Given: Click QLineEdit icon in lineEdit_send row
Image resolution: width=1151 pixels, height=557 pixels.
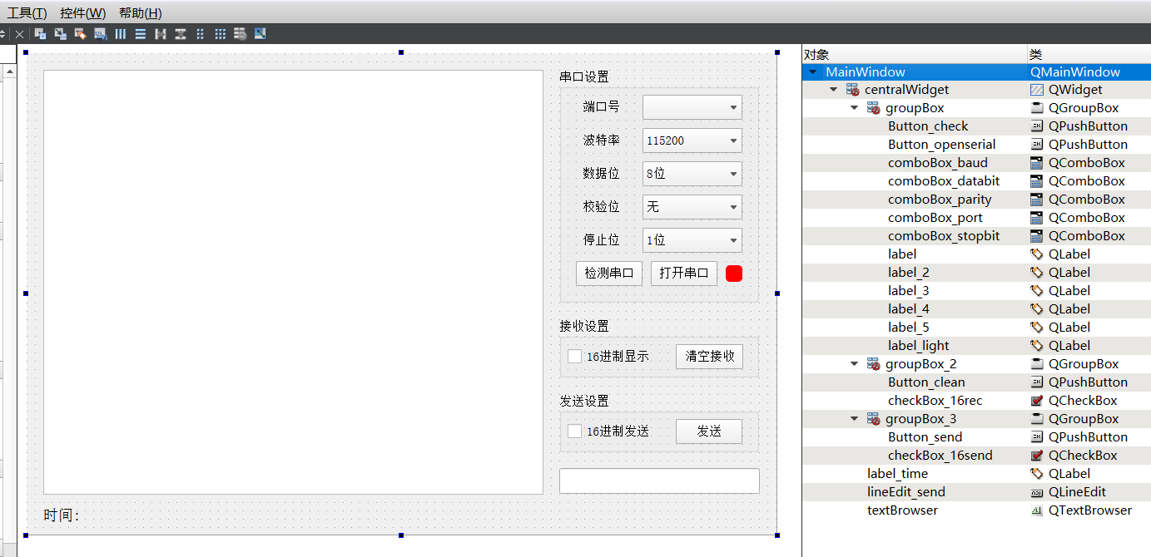Looking at the screenshot, I should click(1037, 492).
